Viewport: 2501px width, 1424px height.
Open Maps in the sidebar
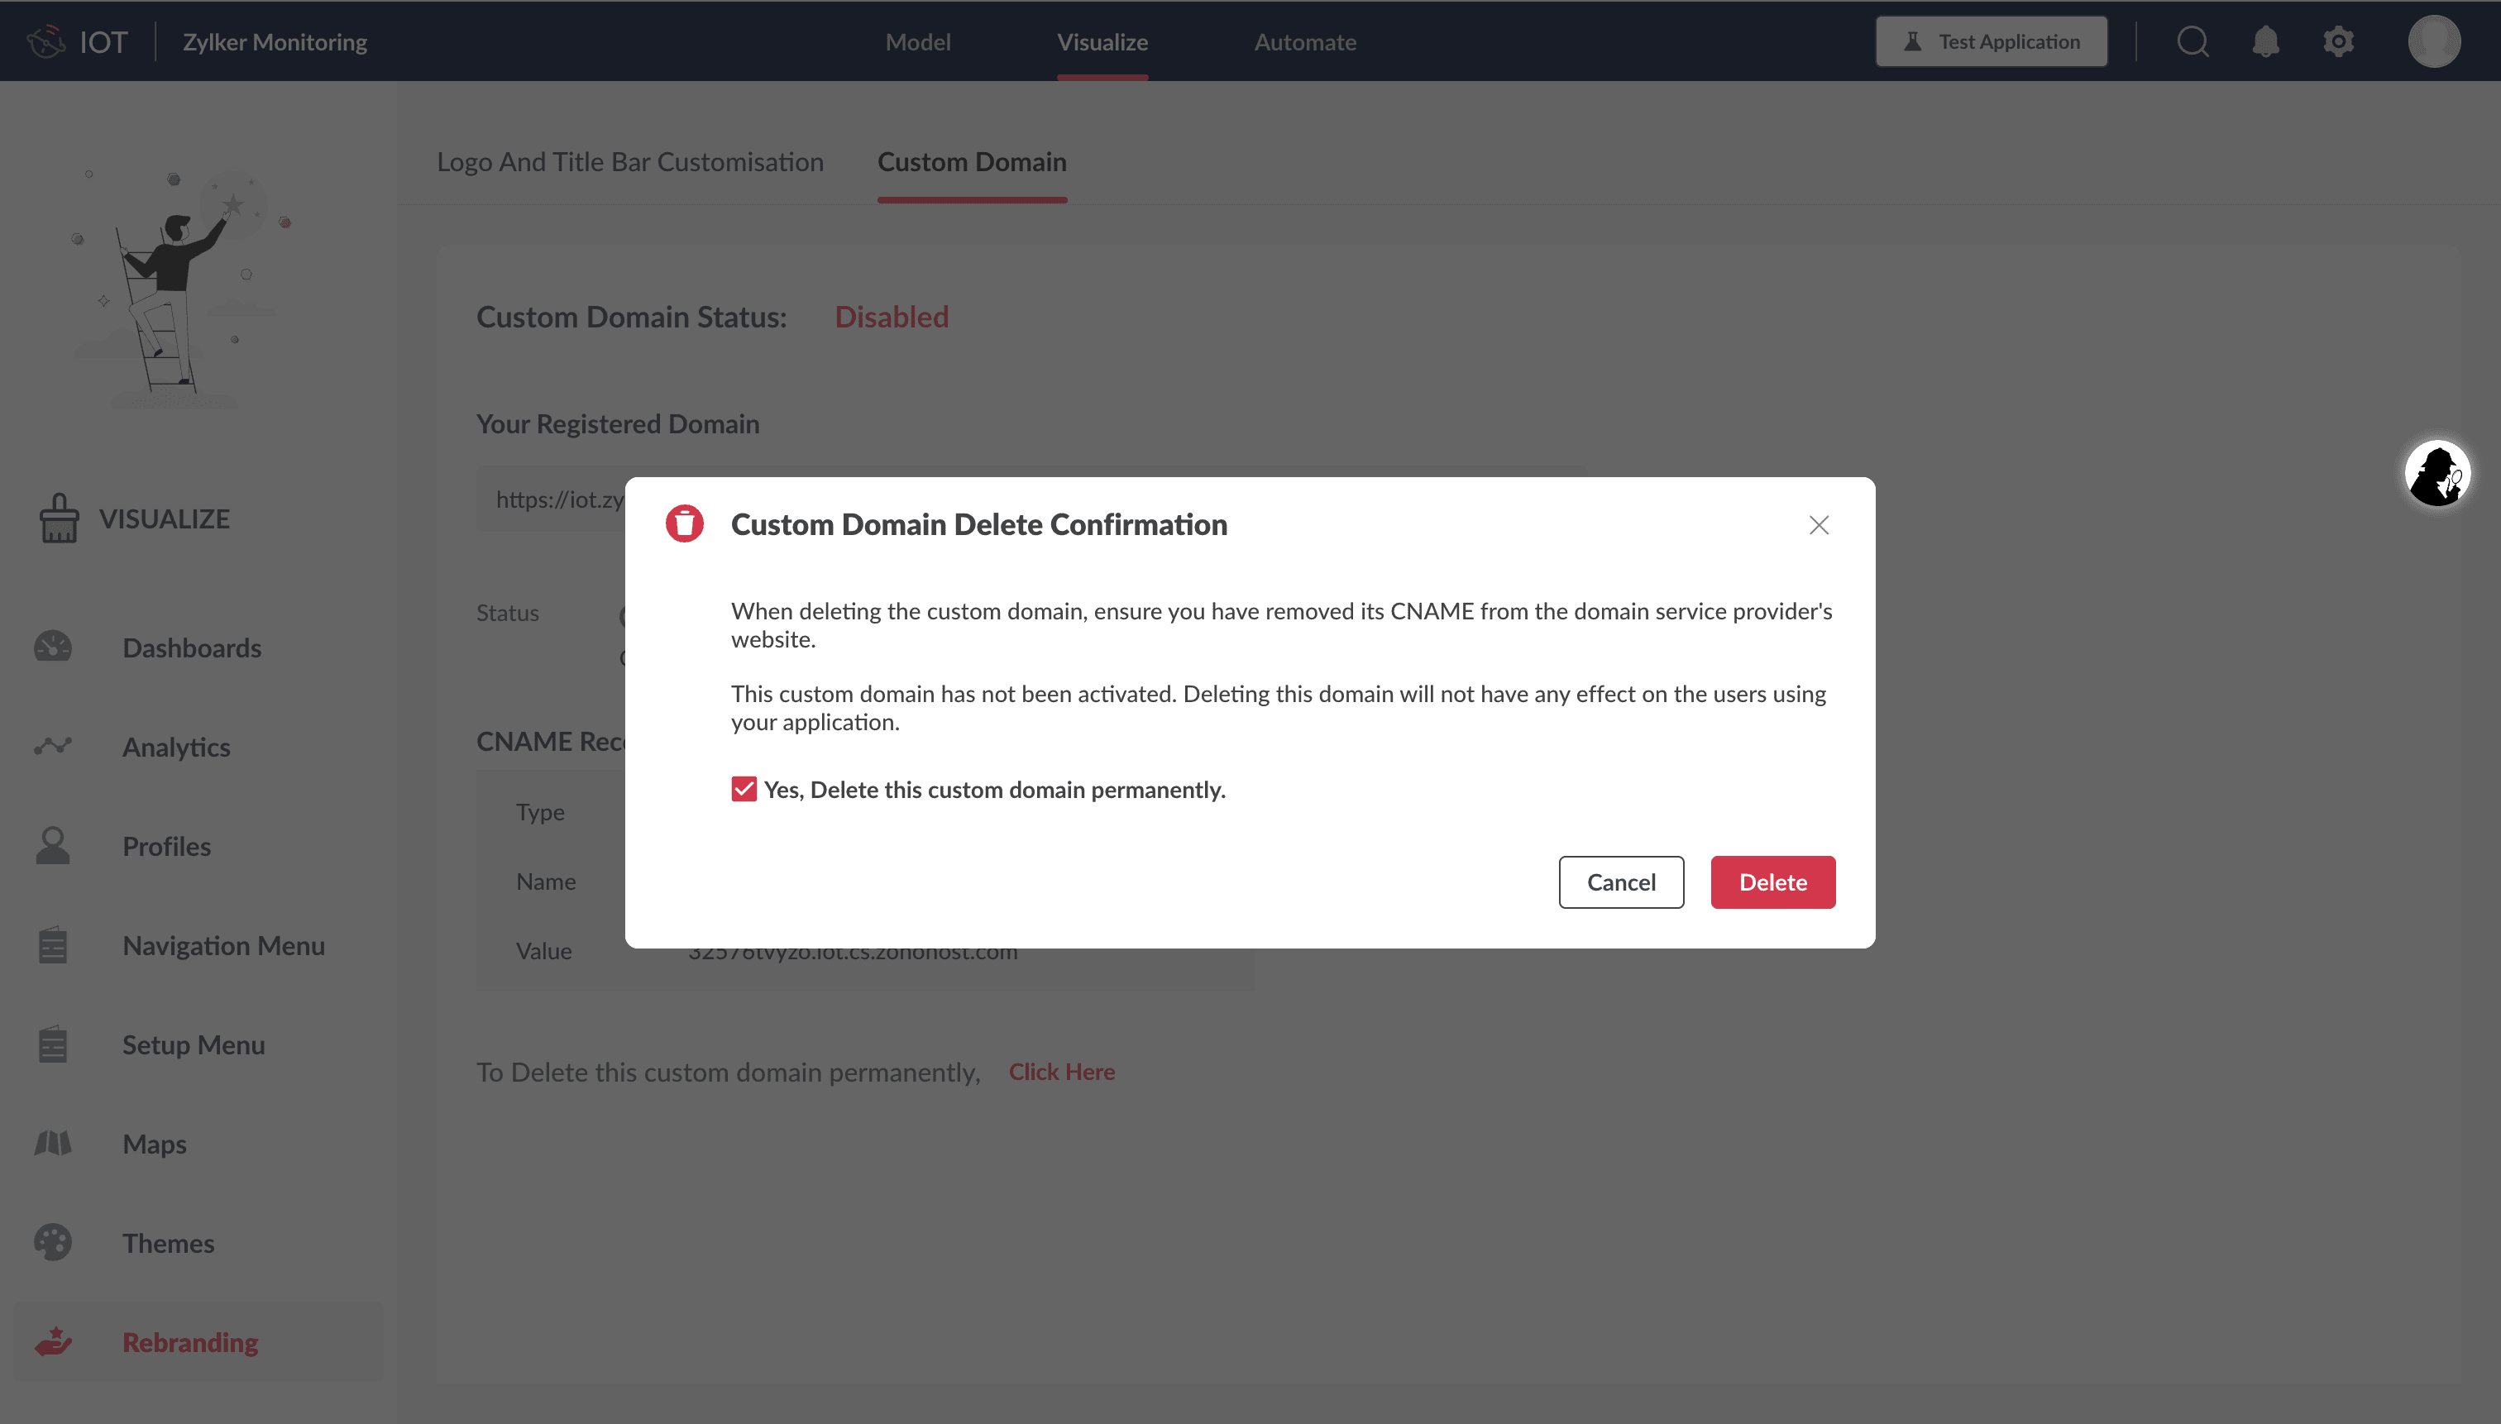click(x=155, y=1144)
